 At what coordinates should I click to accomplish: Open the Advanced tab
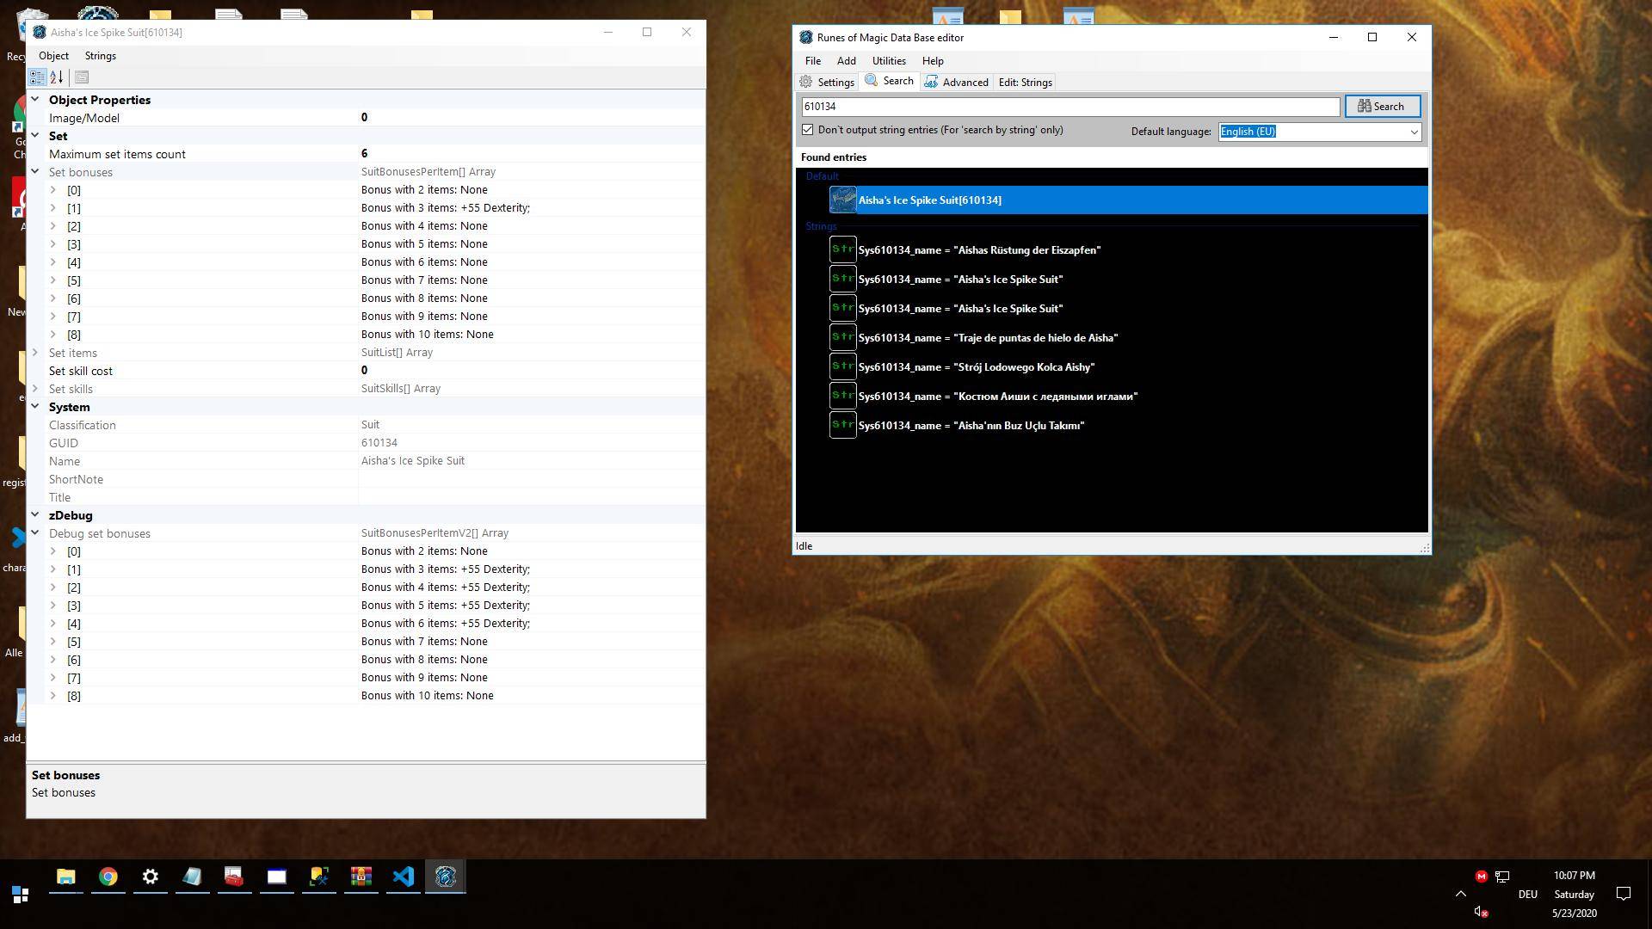[956, 82]
